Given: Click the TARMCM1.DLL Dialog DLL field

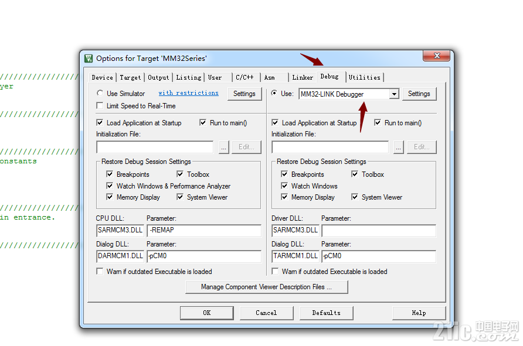Looking at the screenshot, I should 295,256.
